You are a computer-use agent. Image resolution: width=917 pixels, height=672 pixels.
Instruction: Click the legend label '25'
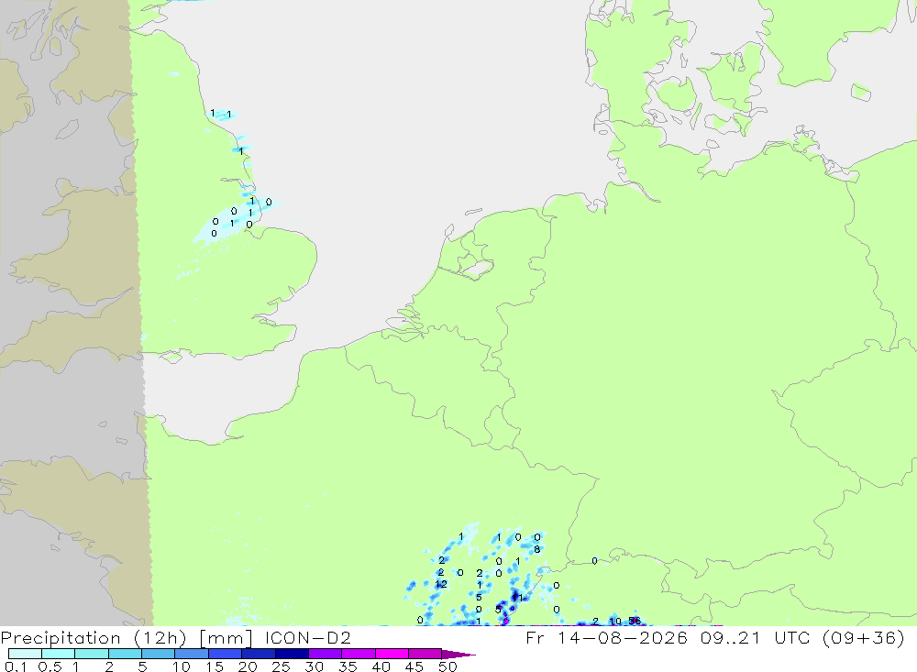(x=281, y=666)
